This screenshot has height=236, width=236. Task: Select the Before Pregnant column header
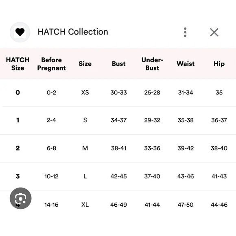[x=52, y=64]
